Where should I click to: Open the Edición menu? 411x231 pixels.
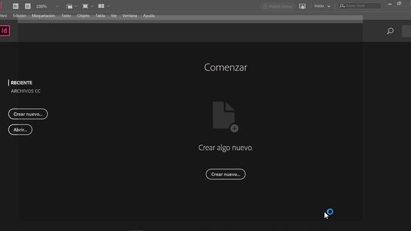click(19, 15)
